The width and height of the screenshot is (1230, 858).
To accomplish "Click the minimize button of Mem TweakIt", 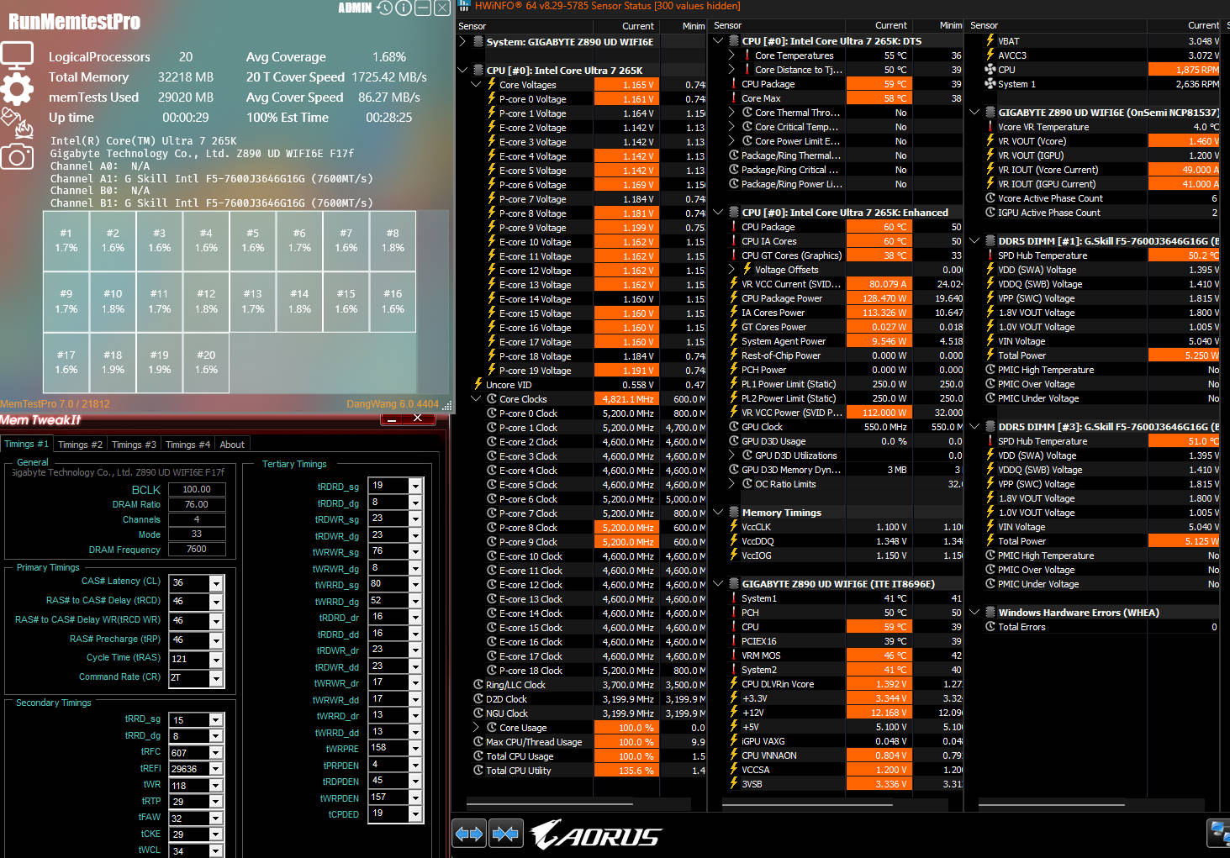I will pos(391,418).
